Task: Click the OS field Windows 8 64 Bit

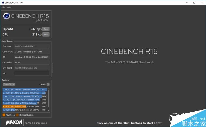Action: coord(32,57)
